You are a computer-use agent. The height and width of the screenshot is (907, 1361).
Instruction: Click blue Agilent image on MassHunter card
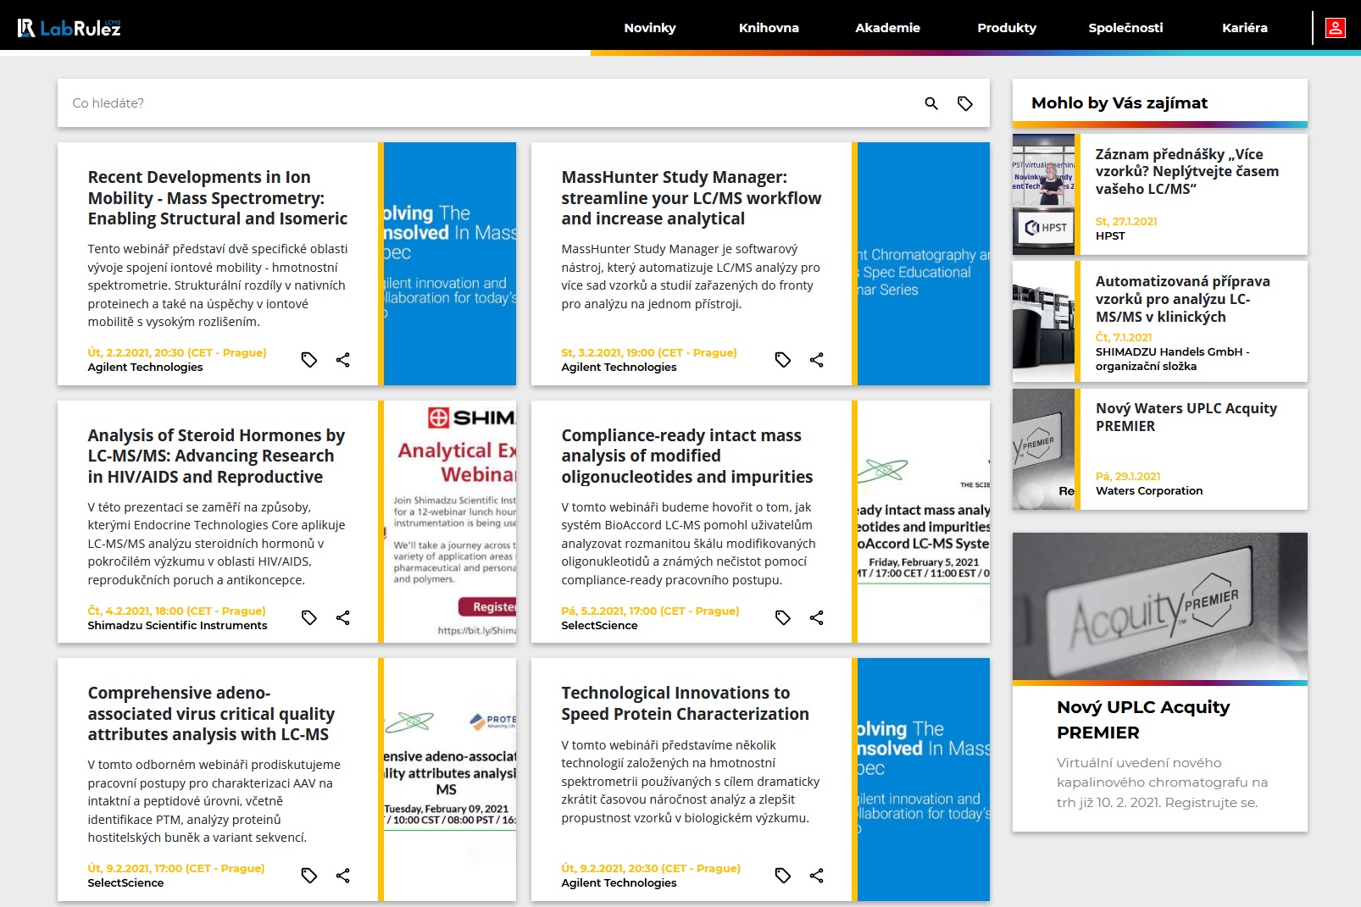click(924, 263)
